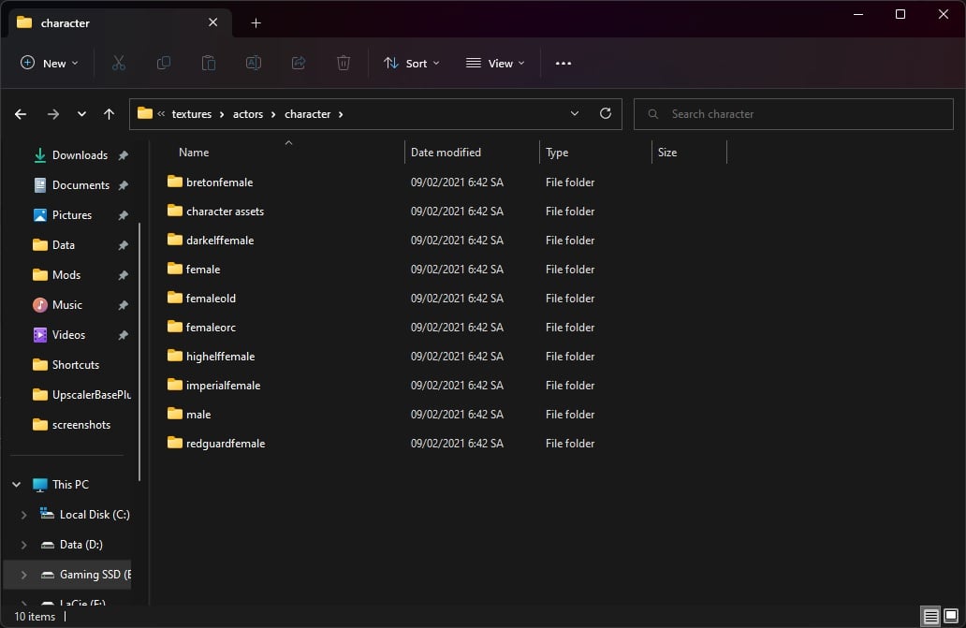966x628 pixels.
Task: Click the navigation pane scrollbar
Action: pyautogui.click(x=139, y=351)
